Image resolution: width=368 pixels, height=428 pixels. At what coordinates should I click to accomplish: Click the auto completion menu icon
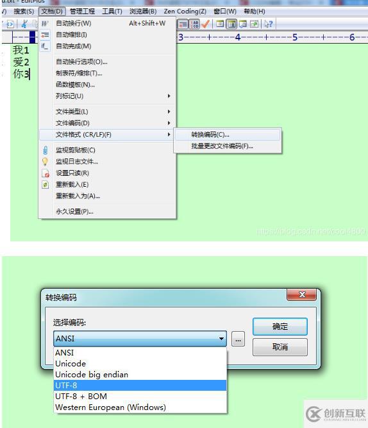pyautogui.click(x=45, y=46)
